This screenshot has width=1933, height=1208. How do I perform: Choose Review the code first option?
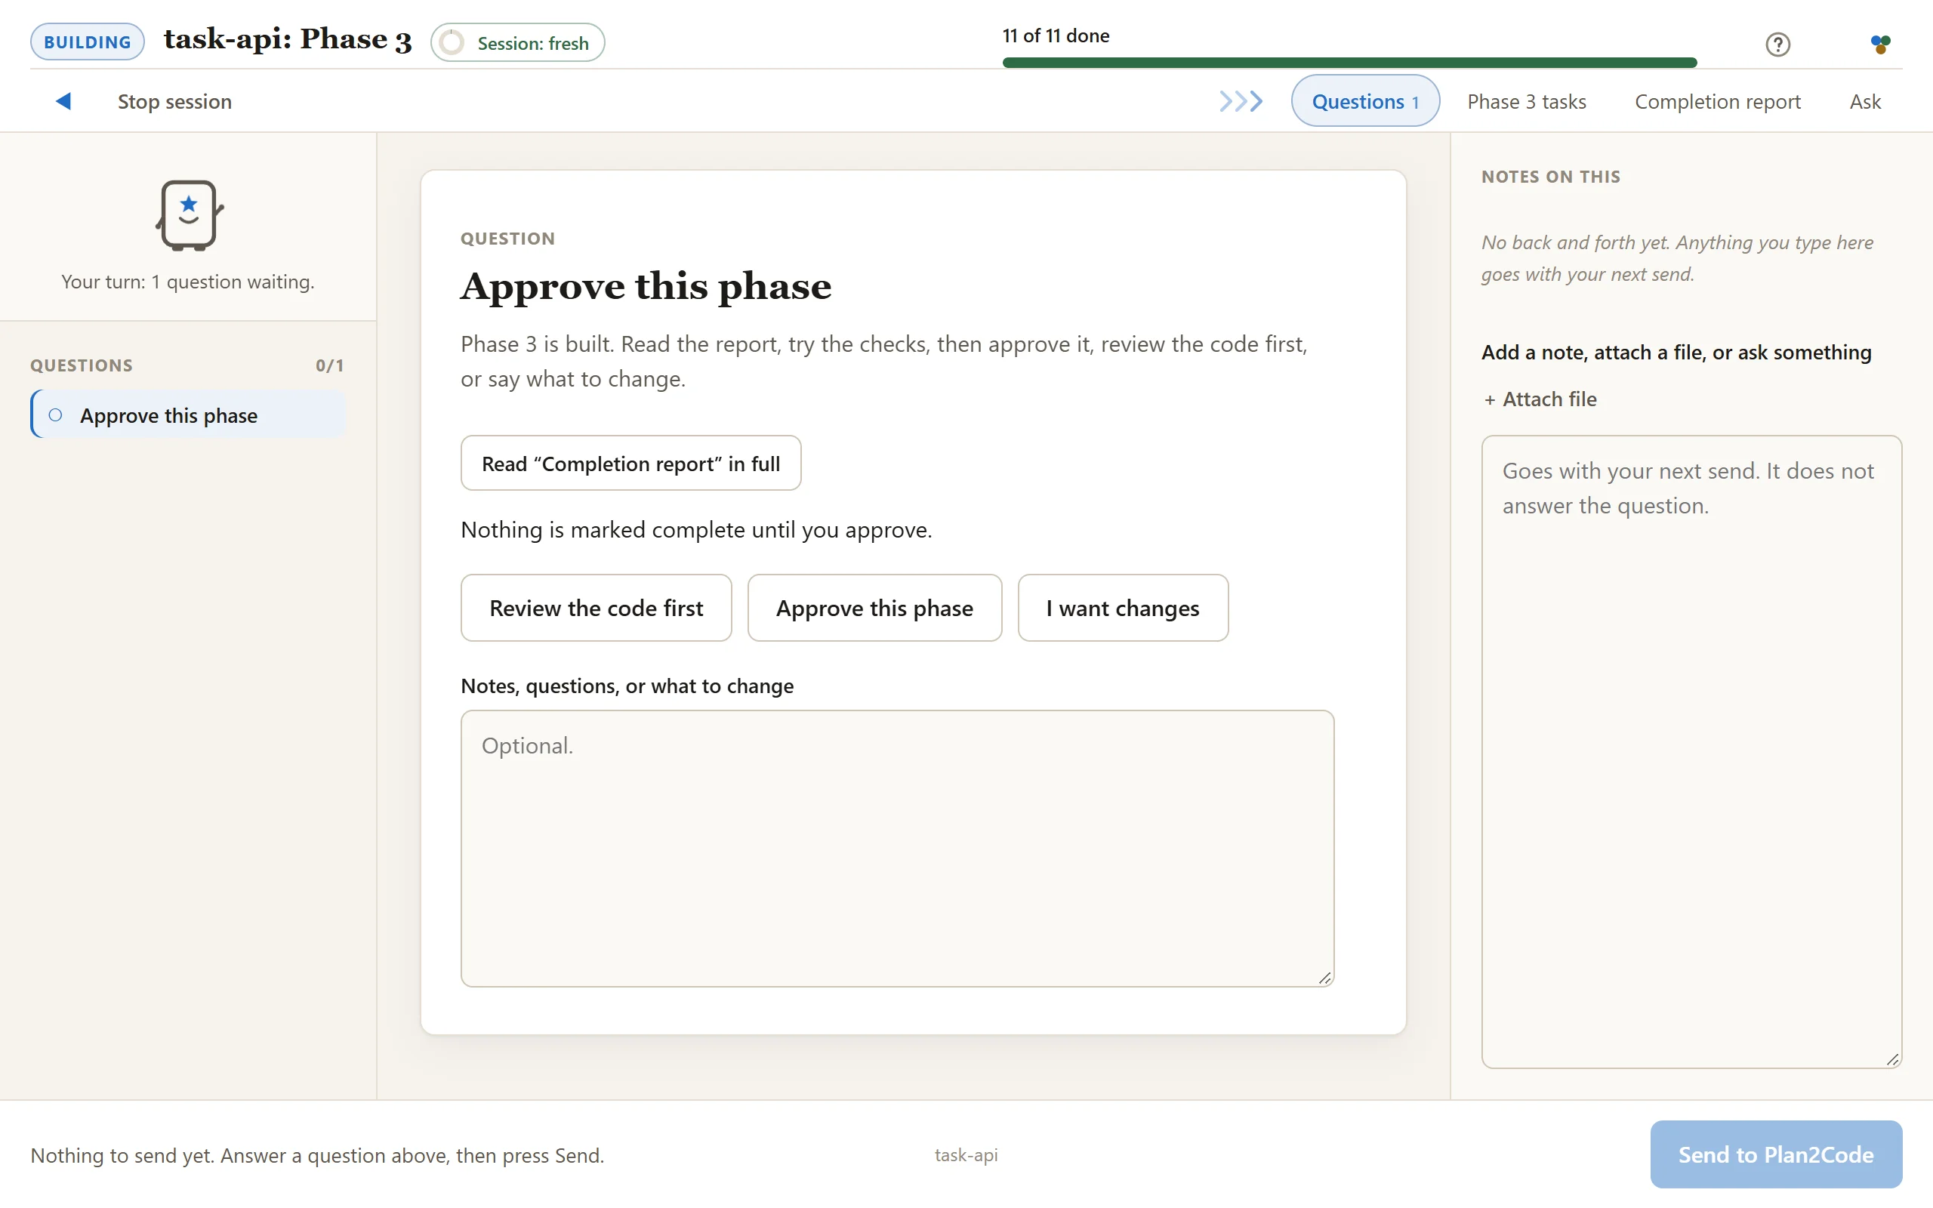pyautogui.click(x=596, y=608)
